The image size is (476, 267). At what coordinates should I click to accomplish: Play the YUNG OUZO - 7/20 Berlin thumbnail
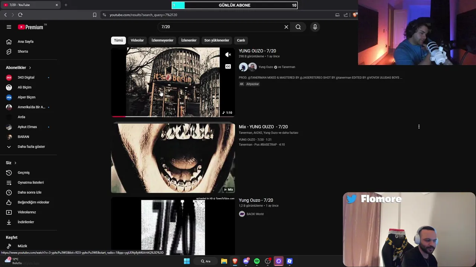click(x=173, y=82)
